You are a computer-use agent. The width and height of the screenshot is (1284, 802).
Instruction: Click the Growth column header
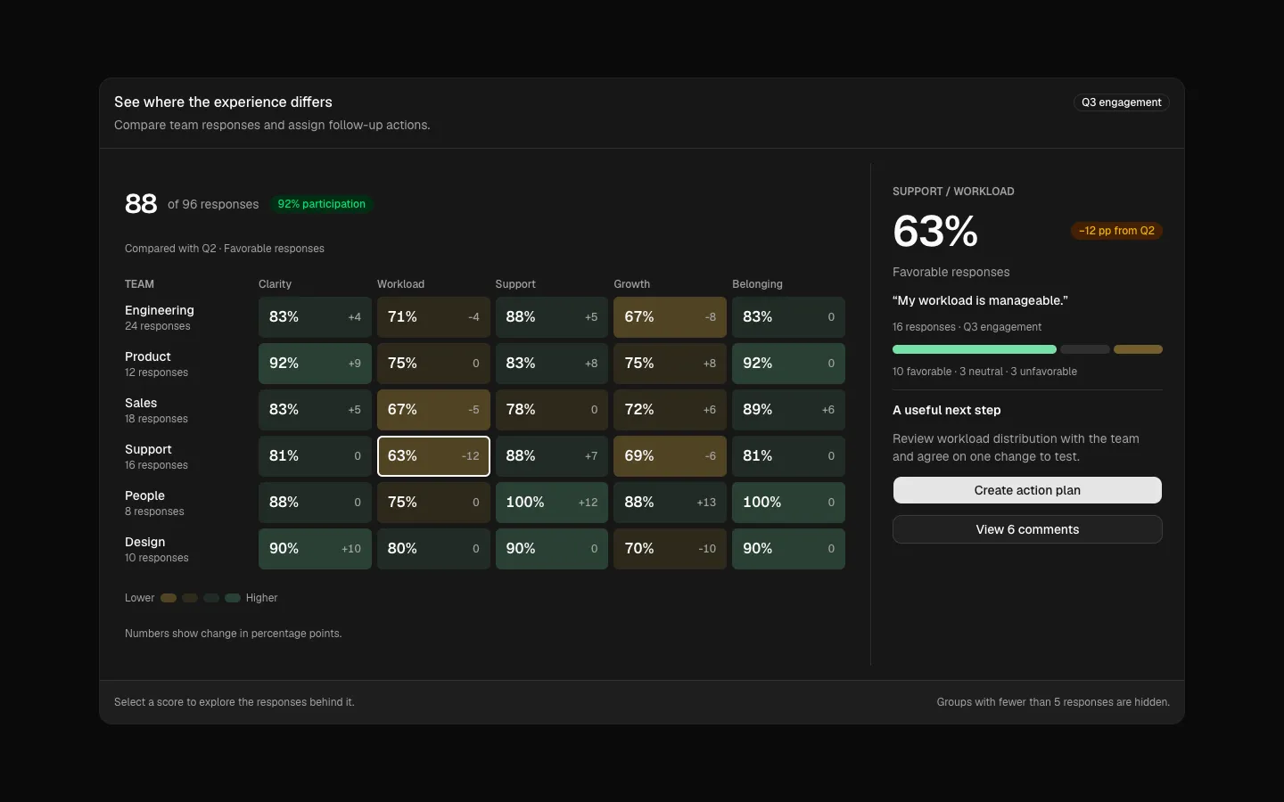coord(632,284)
